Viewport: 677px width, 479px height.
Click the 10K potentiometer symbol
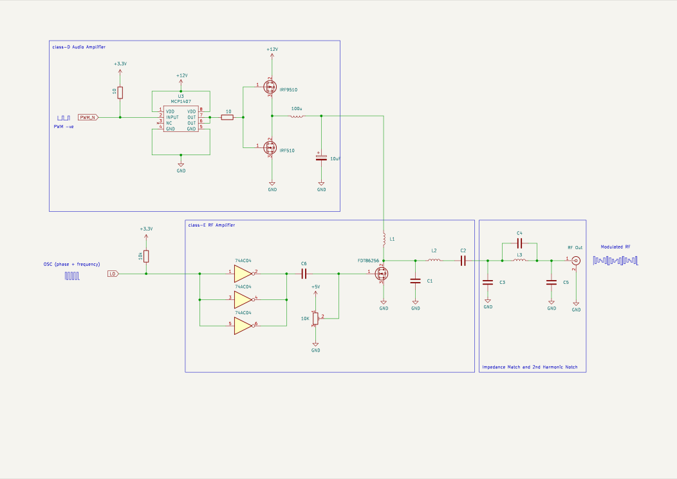tap(315, 318)
